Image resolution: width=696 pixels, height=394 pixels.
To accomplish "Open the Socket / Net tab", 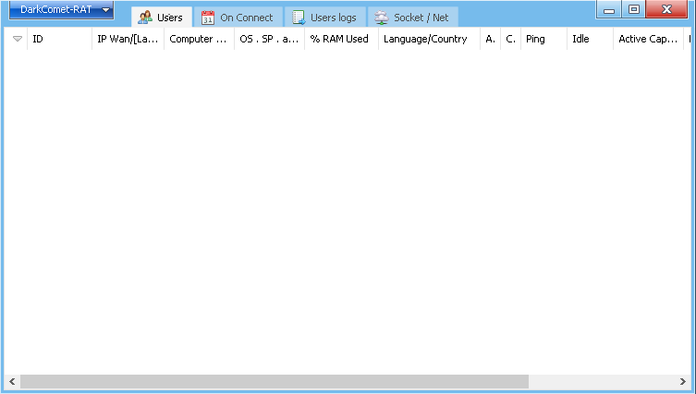I will click(x=412, y=18).
